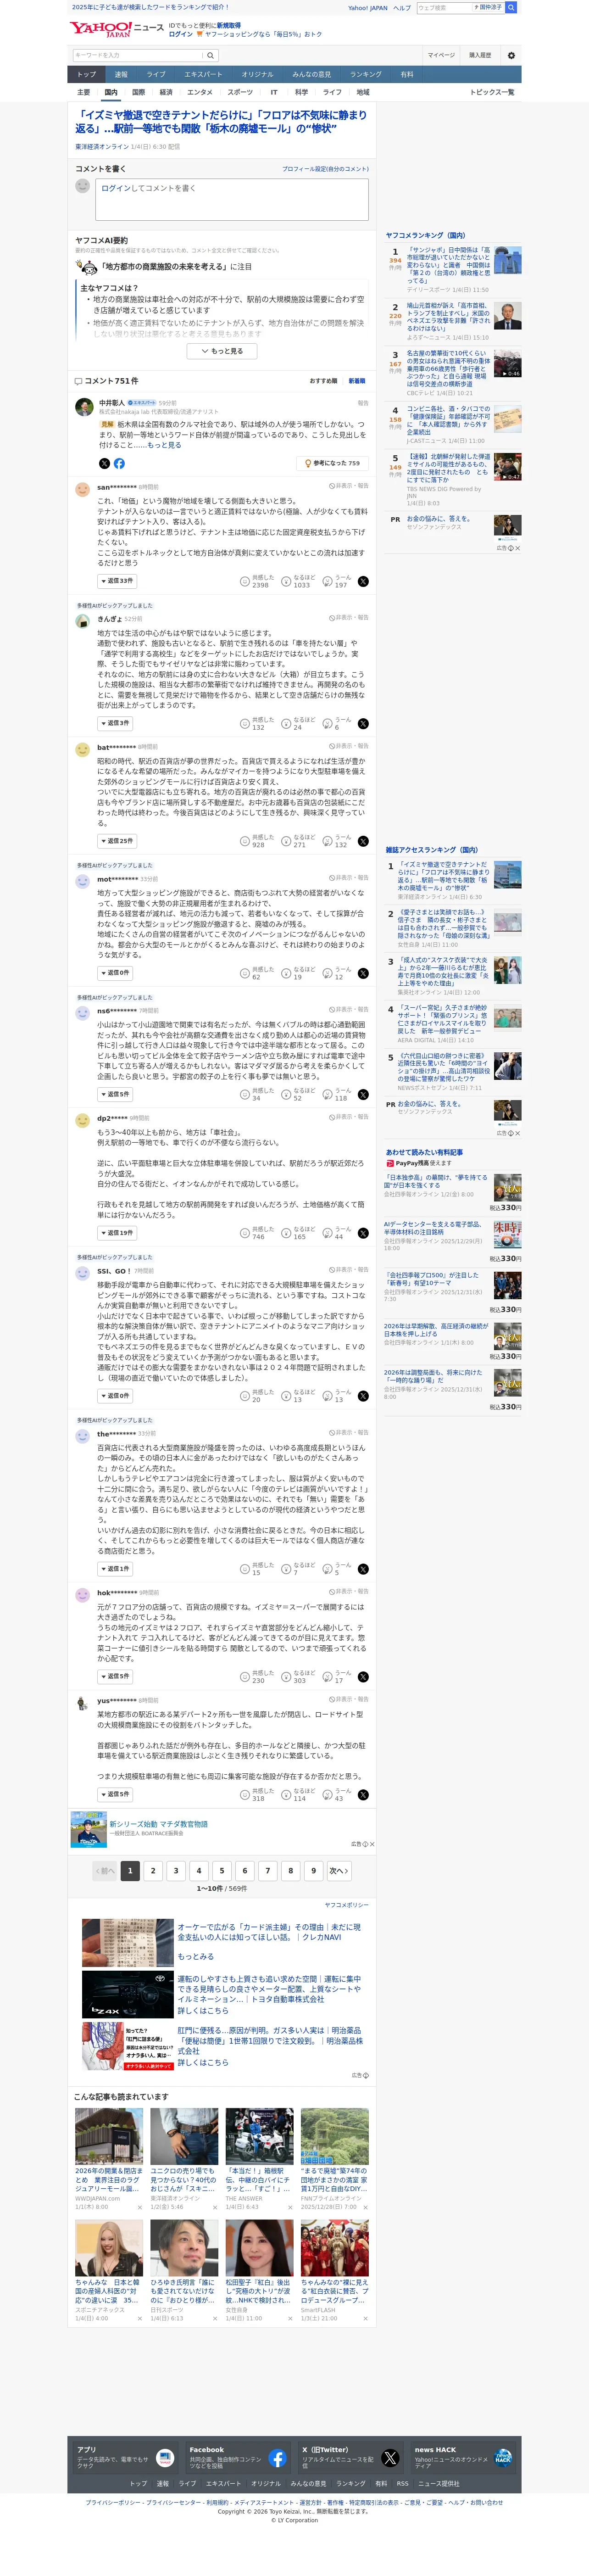Select the スポーツ category tab
The height and width of the screenshot is (2576, 589).
click(x=240, y=92)
